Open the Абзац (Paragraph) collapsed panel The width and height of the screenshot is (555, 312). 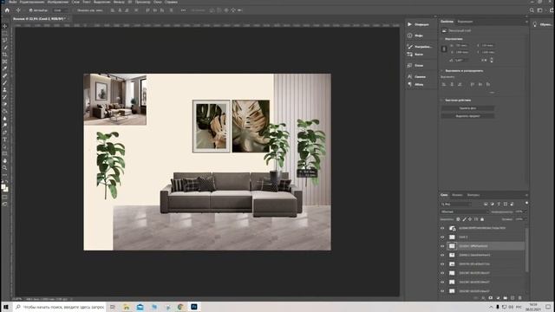[x=415, y=84]
